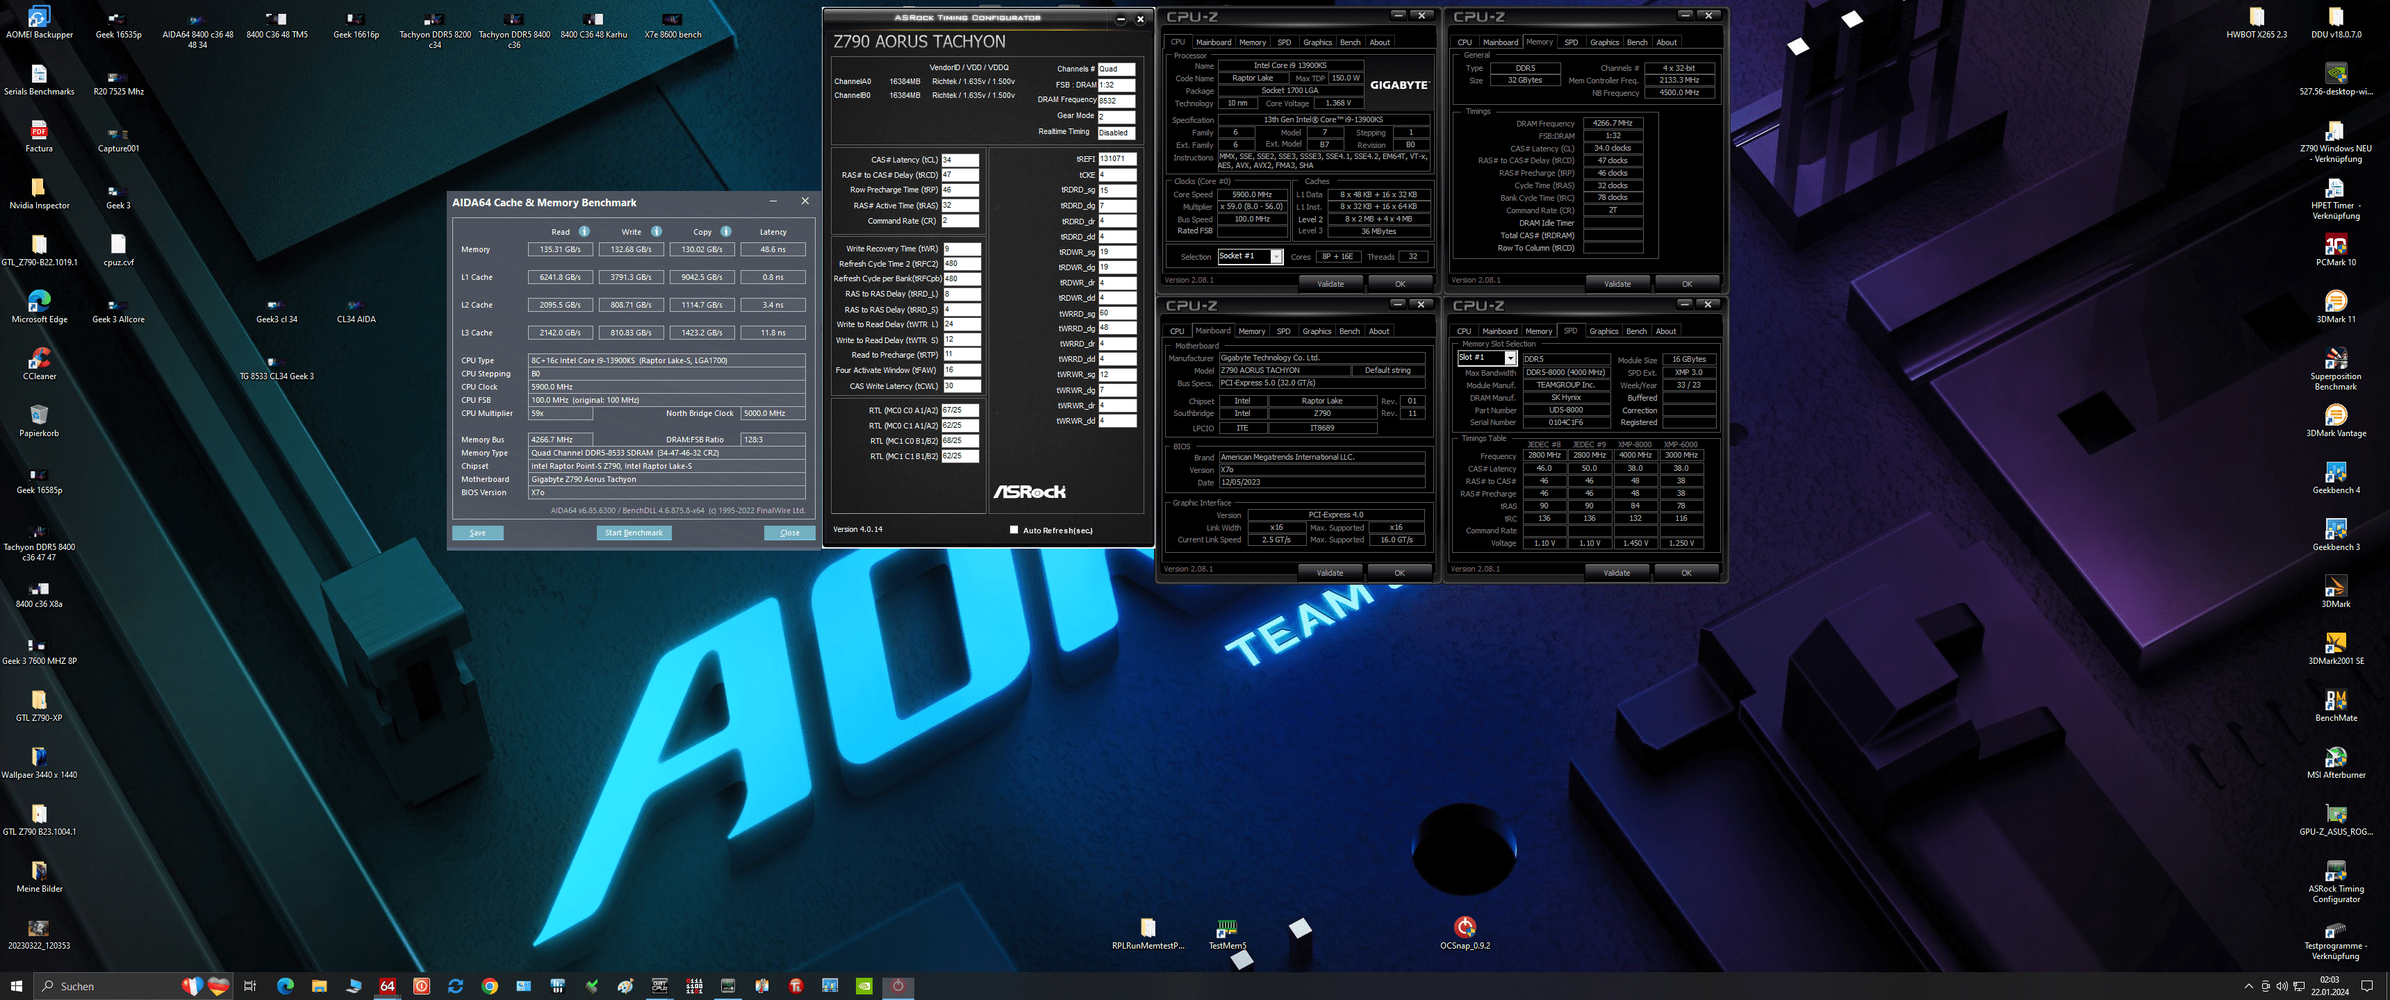Click the volume icon in system tray
This screenshot has height=1000, width=2390.
(x=2282, y=986)
